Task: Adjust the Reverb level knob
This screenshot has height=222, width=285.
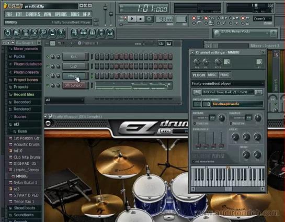Action: pos(221,118)
